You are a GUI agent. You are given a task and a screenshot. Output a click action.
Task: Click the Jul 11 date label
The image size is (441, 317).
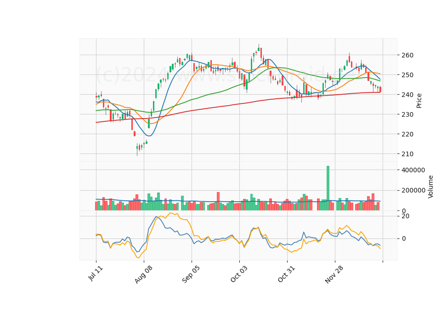click(x=96, y=273)
